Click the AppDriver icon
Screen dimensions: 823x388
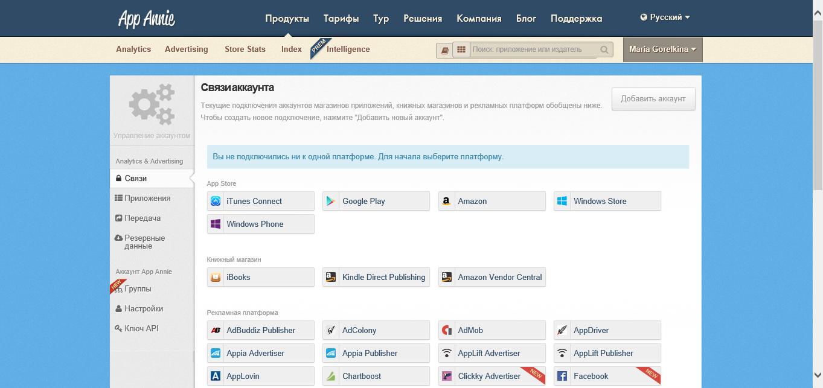[562, 330]
